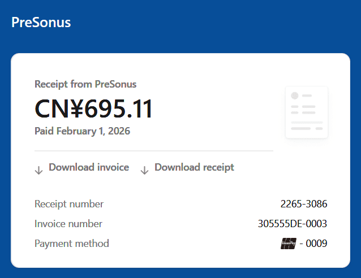
Task: Click the divider line under the paid date
Action: click(x=153, y=151)
